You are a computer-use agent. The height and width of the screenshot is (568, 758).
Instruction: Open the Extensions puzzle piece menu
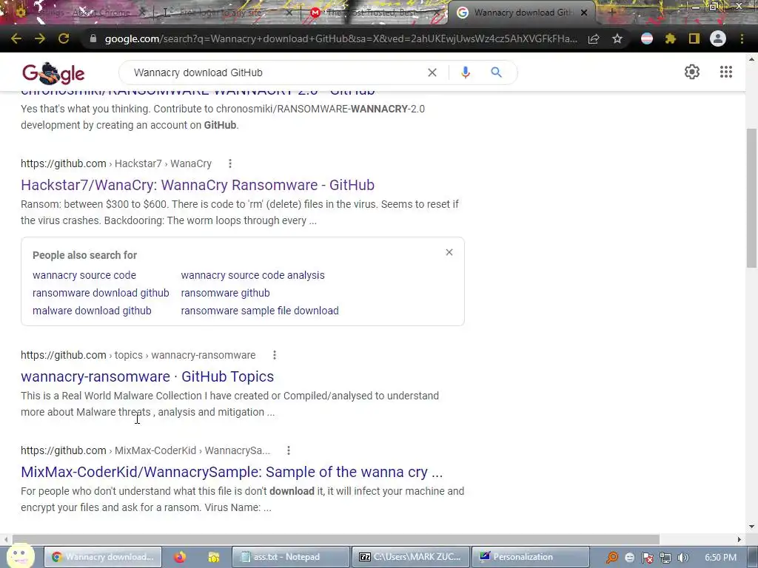point(671,38)
